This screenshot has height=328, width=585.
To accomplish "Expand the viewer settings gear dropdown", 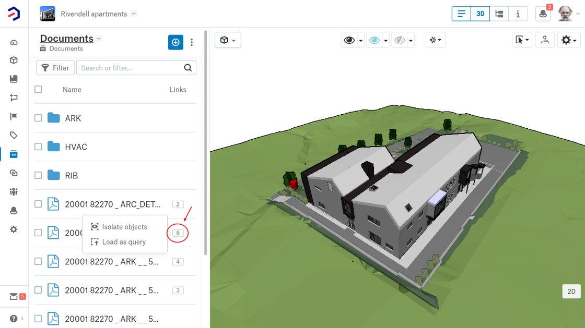I will click(568, 40).
